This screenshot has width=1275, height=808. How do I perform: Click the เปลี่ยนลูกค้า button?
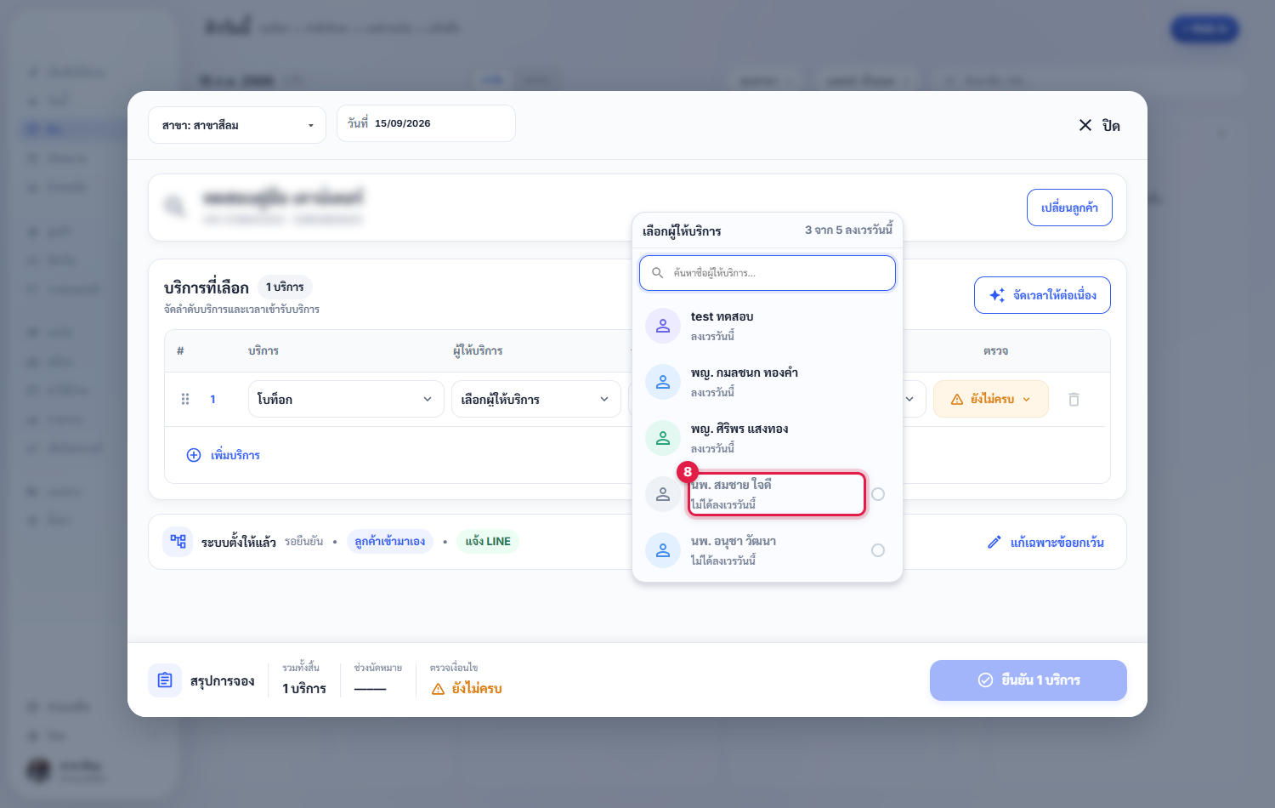click(x=1069, y=208)
